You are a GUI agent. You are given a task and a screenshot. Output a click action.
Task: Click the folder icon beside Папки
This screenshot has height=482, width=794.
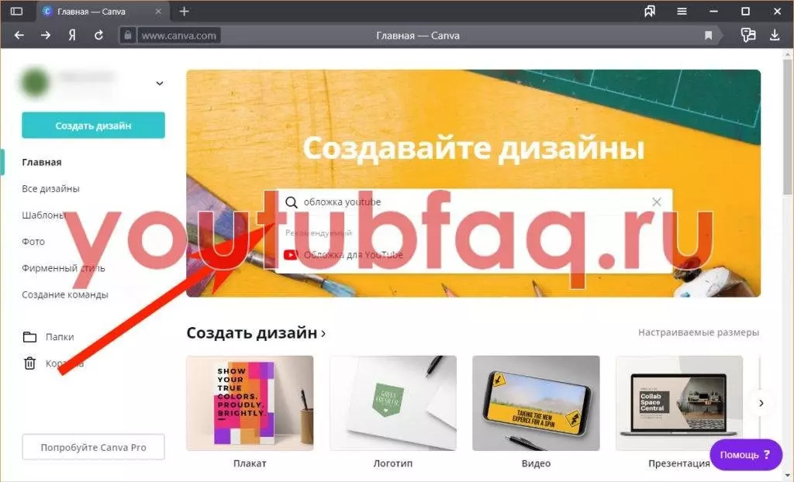pos(30,336)
